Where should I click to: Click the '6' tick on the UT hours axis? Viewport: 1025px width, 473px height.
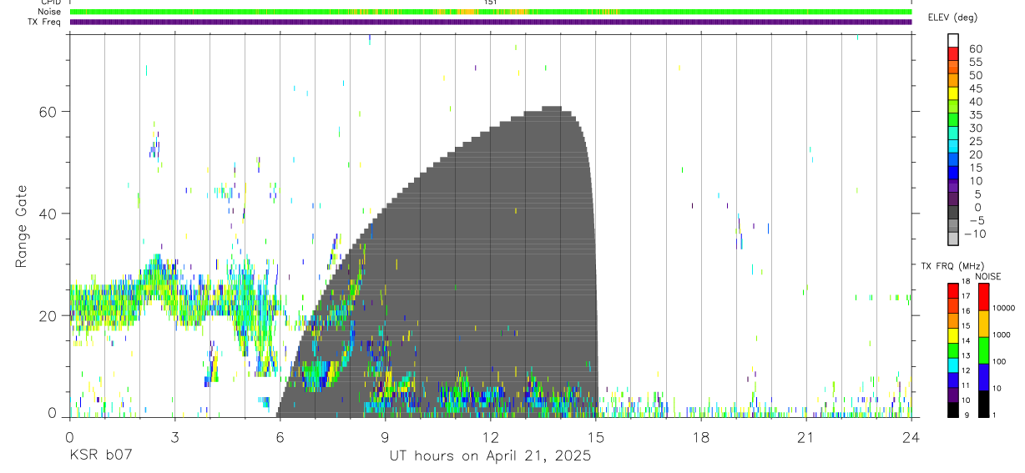280,436
